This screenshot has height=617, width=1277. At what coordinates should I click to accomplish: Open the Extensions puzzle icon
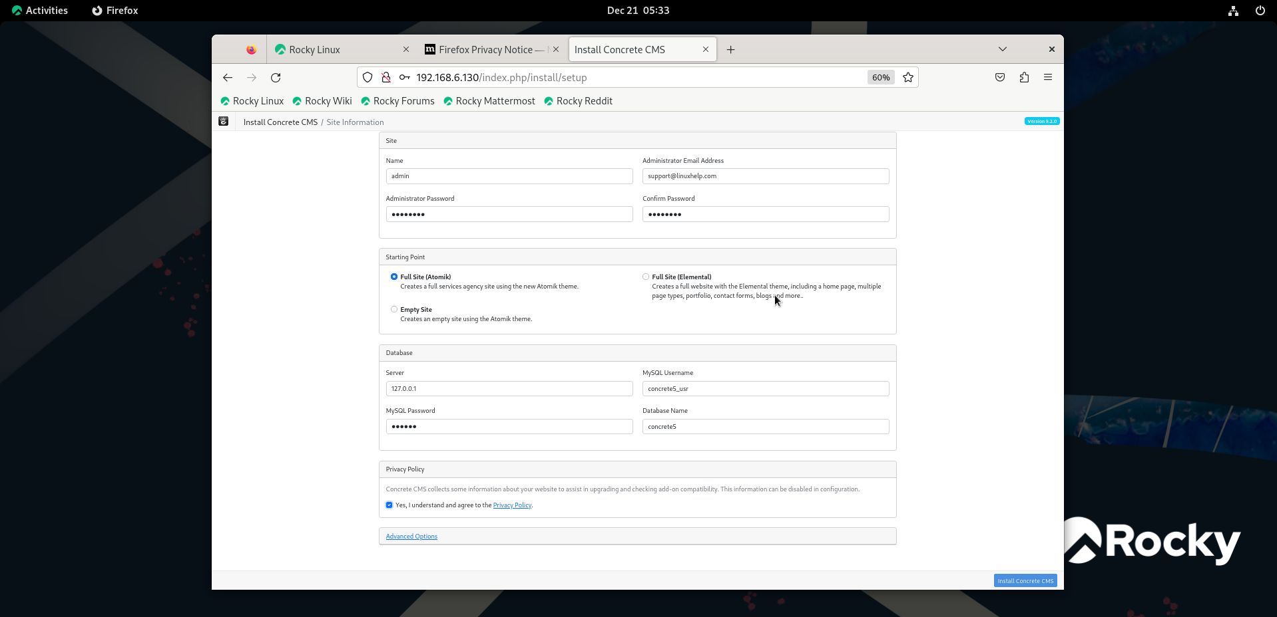pyautogui.click(x=1024, y=78)
